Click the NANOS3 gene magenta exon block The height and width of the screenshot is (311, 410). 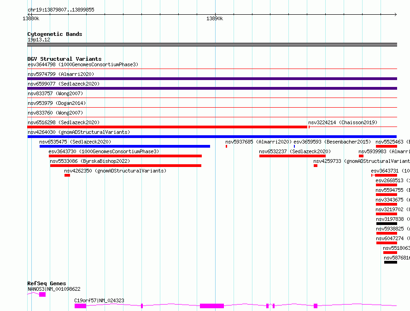(x=42, y=294)
